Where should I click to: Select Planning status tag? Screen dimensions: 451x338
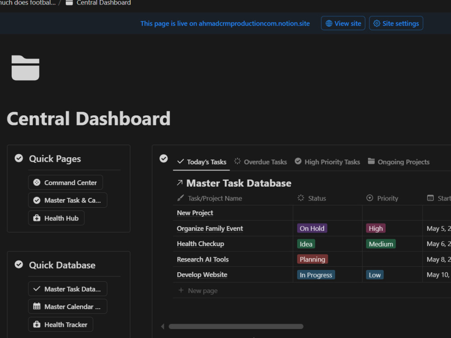(313, 259)
